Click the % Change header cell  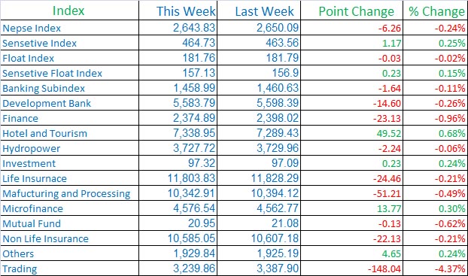click(436, 11)
